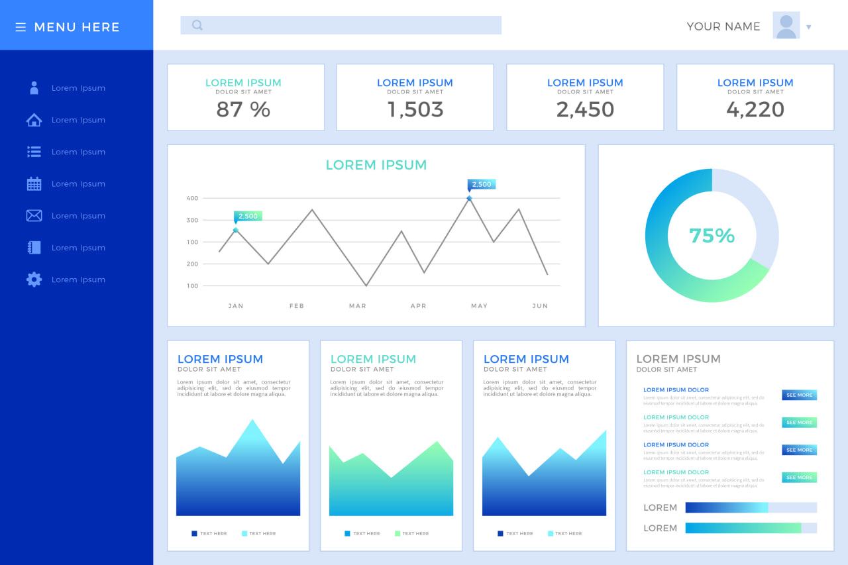Open the last LOREM IPSUM DOLOR list heading
This screenshot has height=565, width=848.
click(x=676, y=472)
